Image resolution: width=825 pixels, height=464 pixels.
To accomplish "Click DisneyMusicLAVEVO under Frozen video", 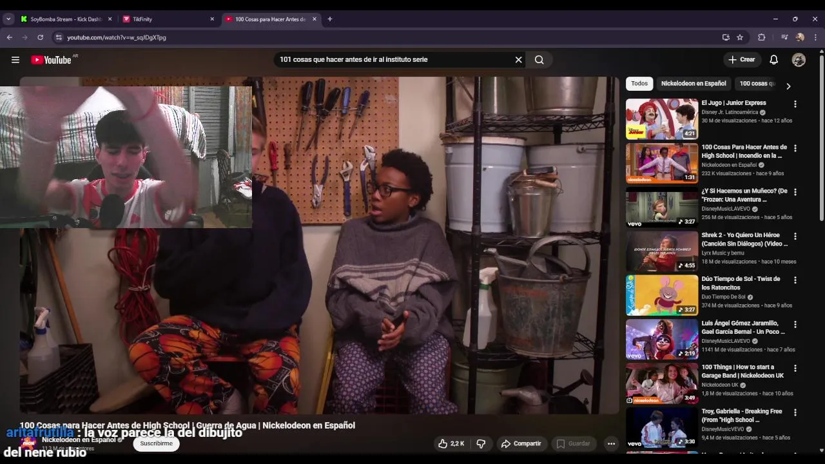I will (x=726, y=209).
